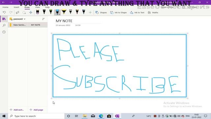Open File Explorer from taskbar
This screenshot has height=119, width=211.
click(x=85, y=116)
